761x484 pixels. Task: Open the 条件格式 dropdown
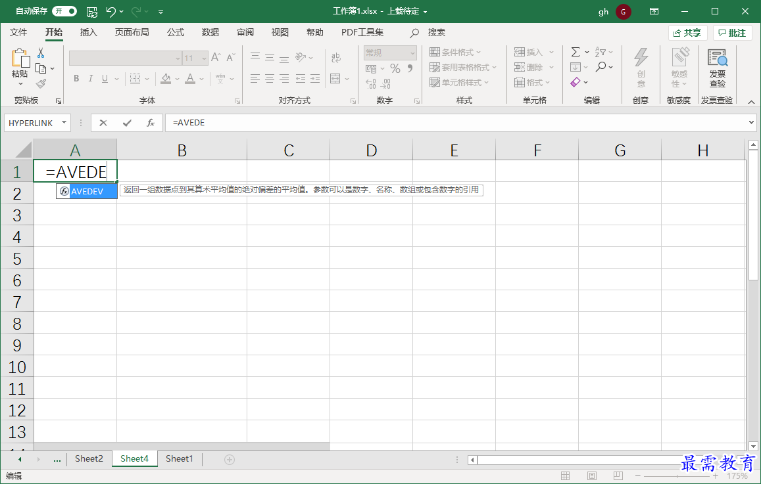[x=455, y=53]
